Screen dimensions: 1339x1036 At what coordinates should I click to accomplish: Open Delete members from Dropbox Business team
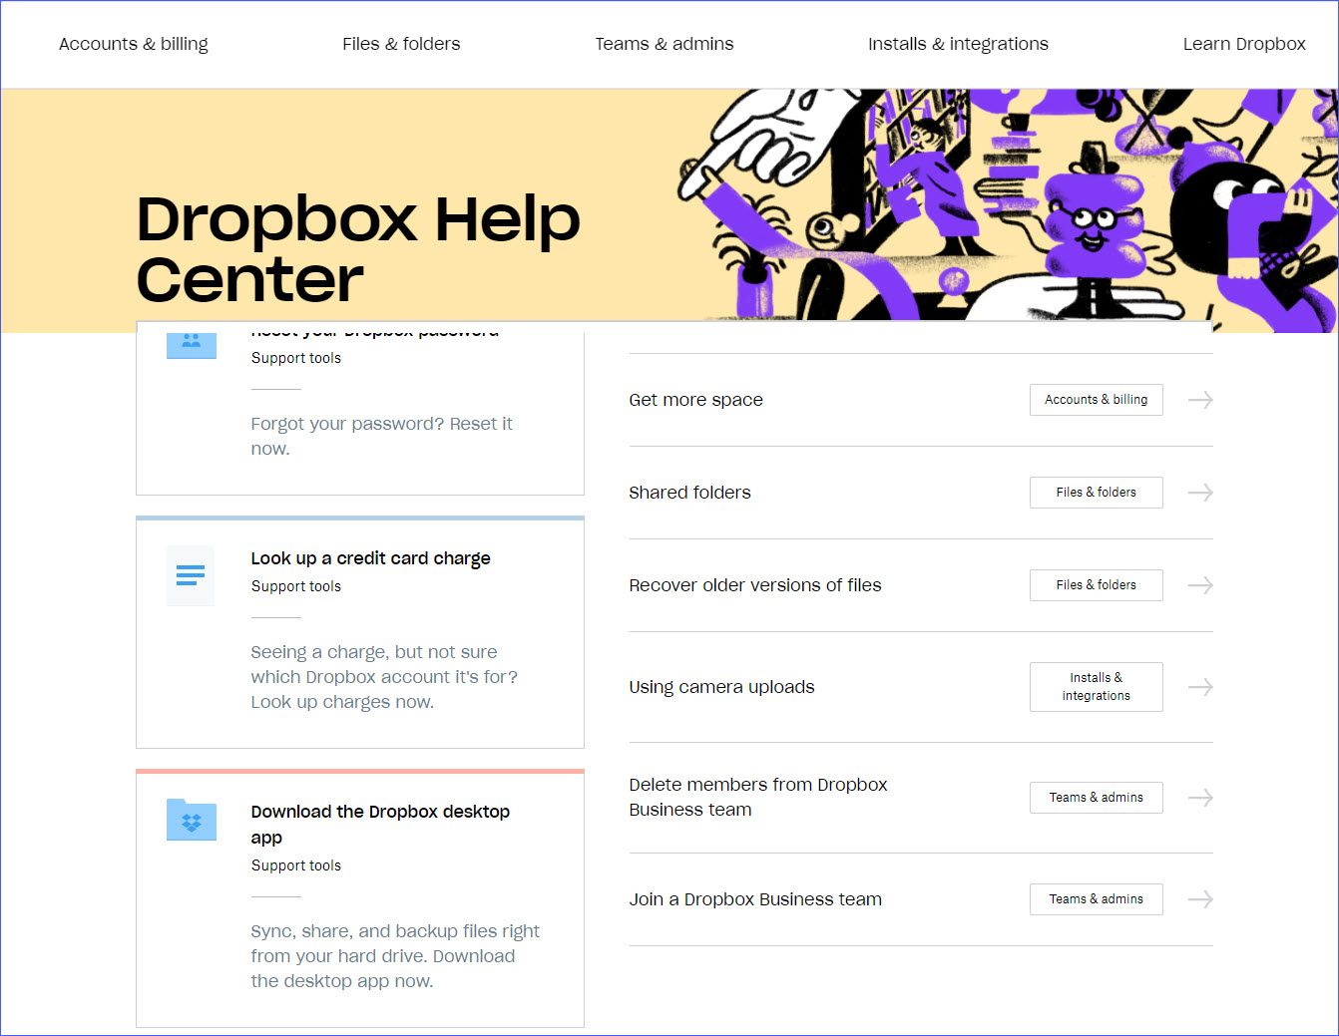coord(758,797)
